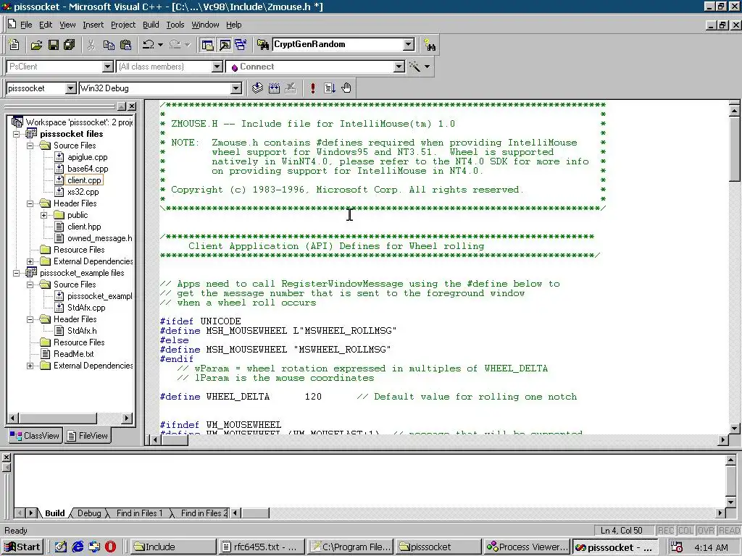Screen dimensions: 742x556
Task: Open the pisssocket active project dropdown
Action: click(x=70, y=88)
